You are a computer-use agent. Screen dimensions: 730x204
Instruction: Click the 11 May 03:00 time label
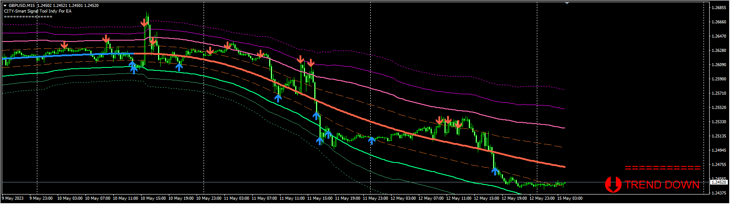pos(237,198)
